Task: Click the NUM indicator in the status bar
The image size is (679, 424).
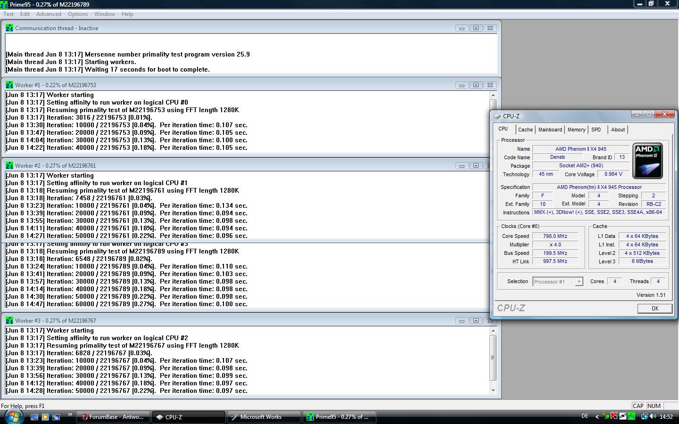Action: click(x=654, y=406)
